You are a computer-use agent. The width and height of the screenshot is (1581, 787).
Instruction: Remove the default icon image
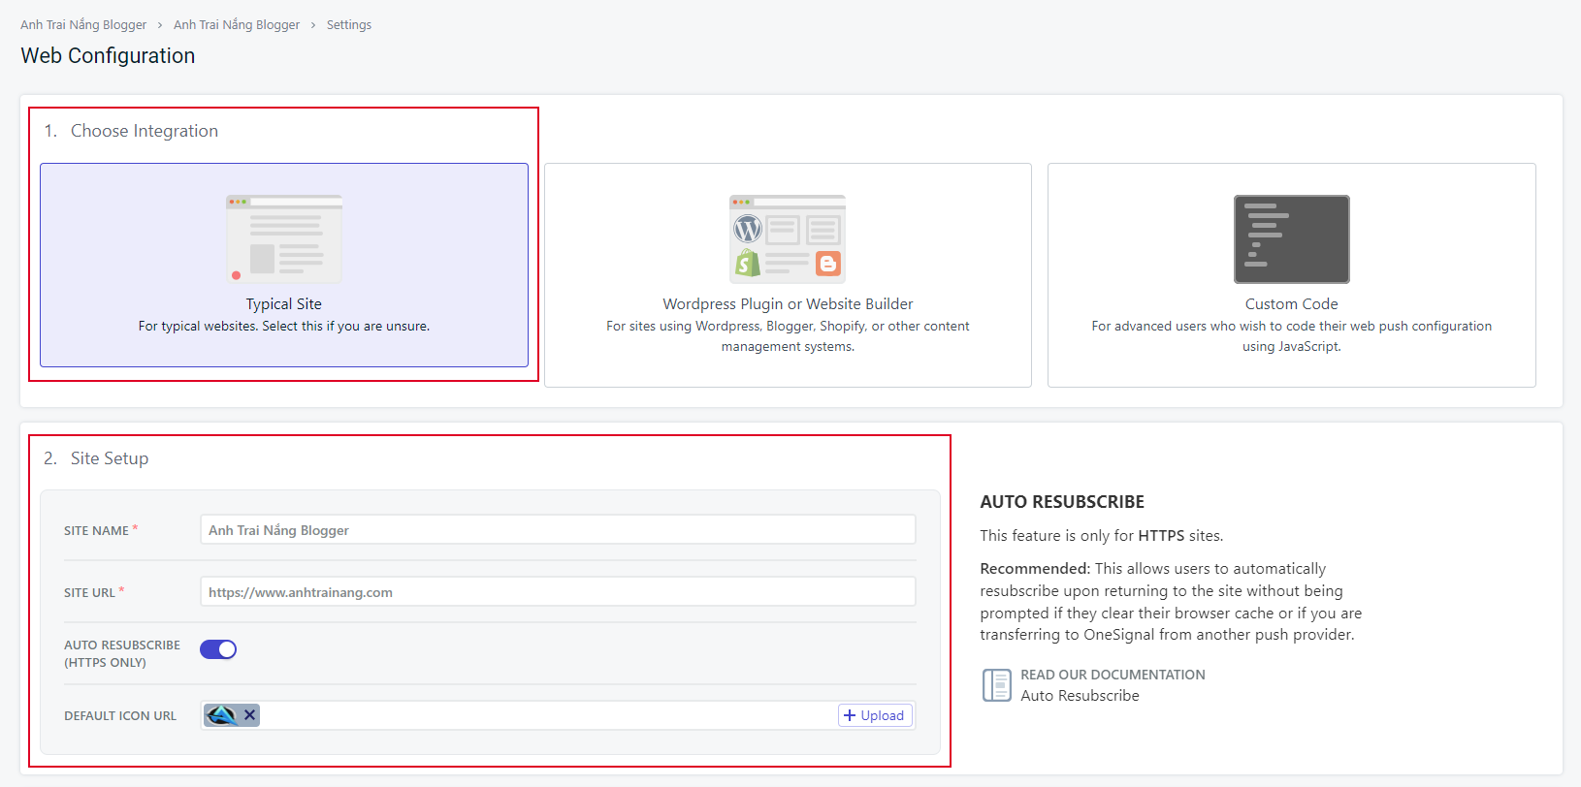[249, 715]
